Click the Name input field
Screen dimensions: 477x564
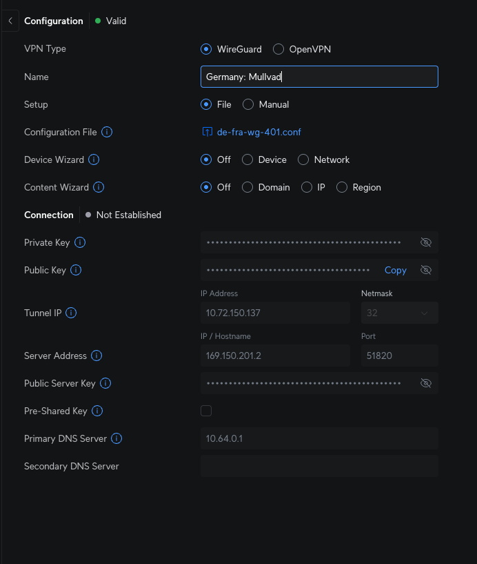point(318,77)
